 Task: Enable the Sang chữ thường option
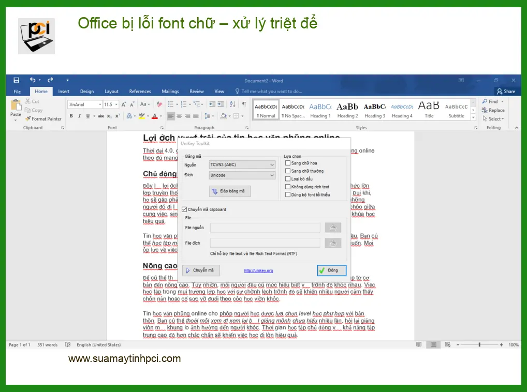point(288,171)
